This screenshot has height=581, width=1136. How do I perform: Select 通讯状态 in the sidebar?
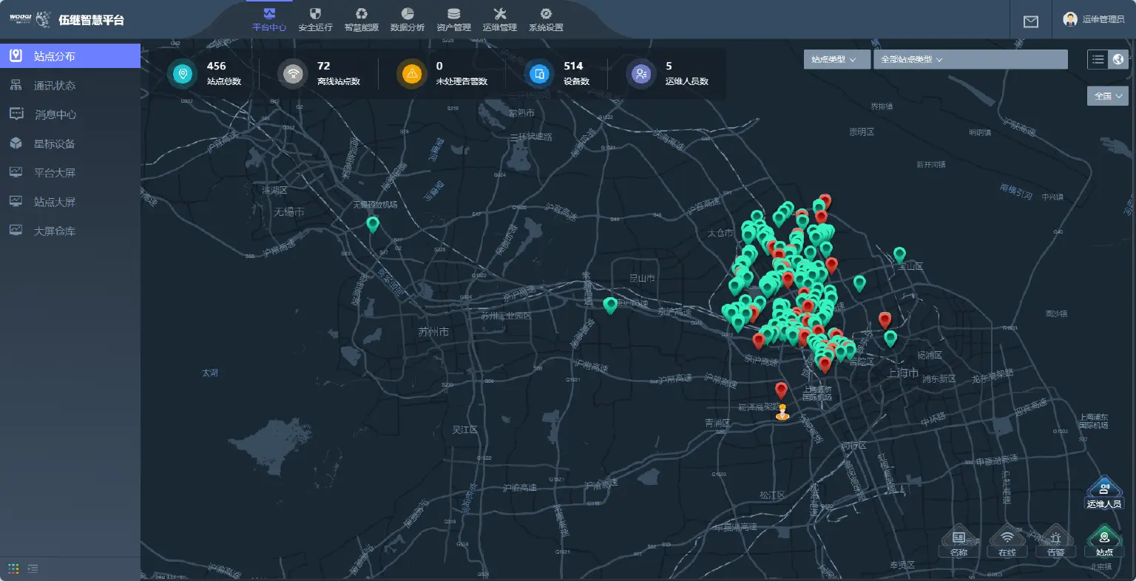pyautogui.click(x=55, y=86)
